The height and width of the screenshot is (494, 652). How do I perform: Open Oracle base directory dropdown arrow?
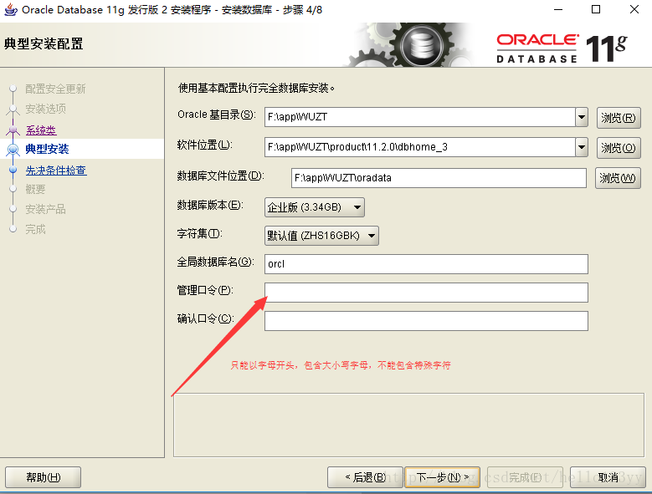582,117
